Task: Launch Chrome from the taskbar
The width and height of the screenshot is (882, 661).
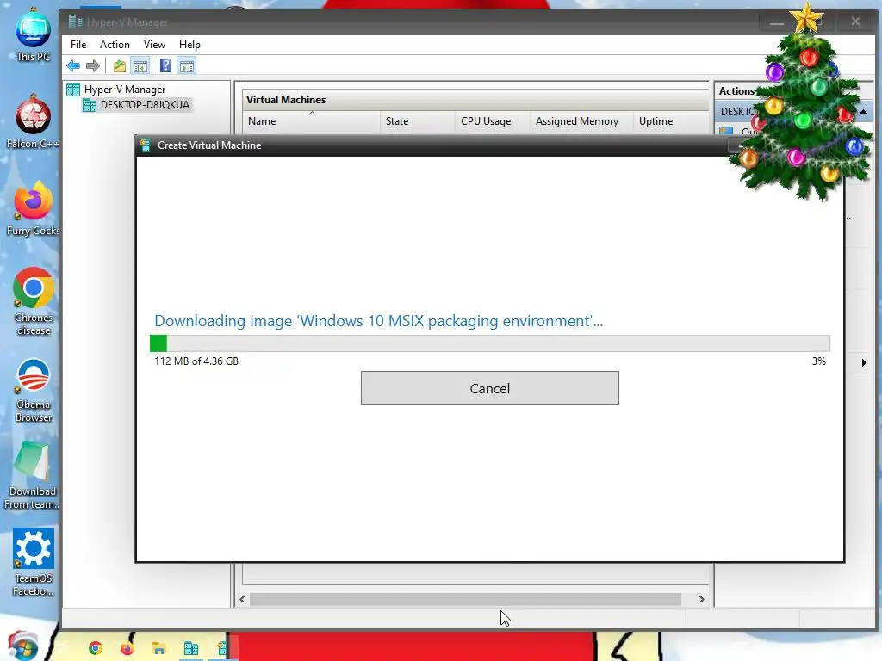Action: click(95, 648)
